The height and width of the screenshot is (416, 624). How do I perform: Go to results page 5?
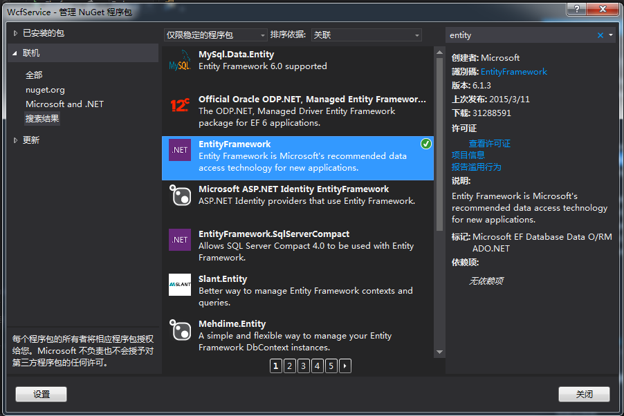click(x=331, y=366)
